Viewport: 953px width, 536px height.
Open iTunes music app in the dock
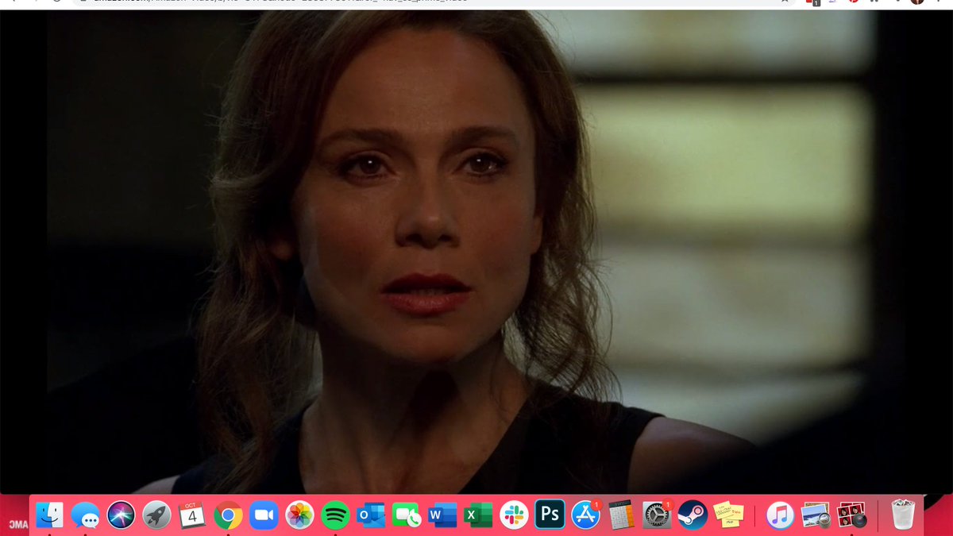click(x=780, y=515)
